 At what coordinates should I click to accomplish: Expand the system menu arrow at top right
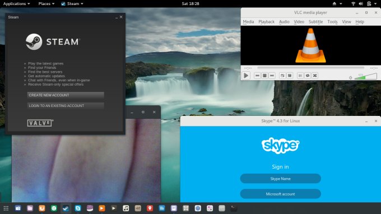[375, 4]
